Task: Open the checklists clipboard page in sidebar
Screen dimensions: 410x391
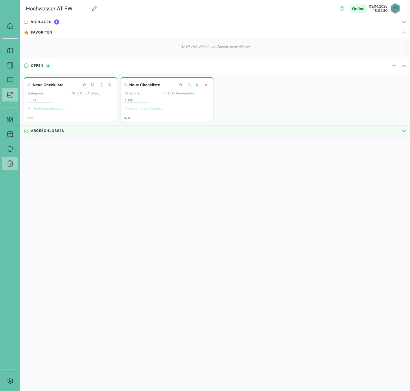Action: [x=10, y=164]
